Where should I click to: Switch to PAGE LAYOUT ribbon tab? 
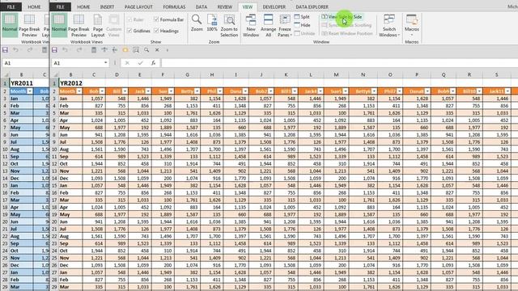(x=138, y=6)
